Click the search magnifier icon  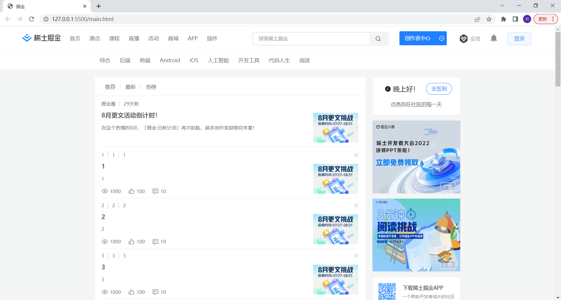pyautogui.click(x=378, y=38)
